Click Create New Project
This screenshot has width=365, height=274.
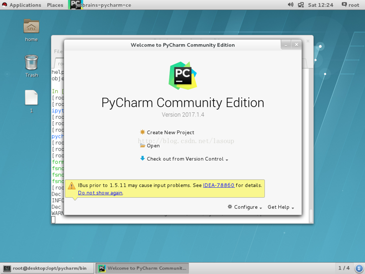tap(171, 132)
